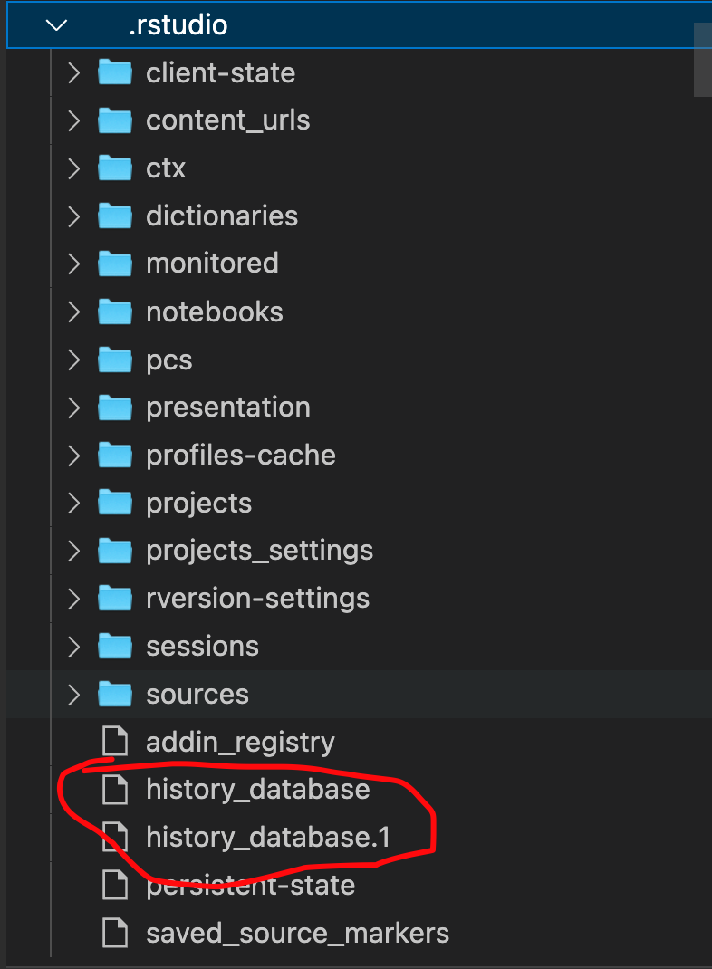Collapse the .rstudio folder chevron
This screenshot has width=712, height=969.
pos(56,25)
